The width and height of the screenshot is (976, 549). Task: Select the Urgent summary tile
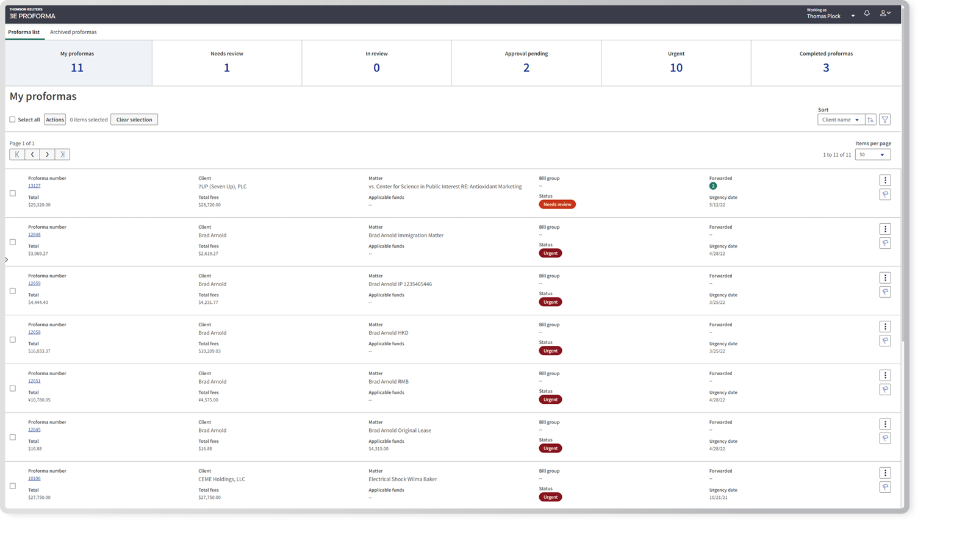[676, 63]
